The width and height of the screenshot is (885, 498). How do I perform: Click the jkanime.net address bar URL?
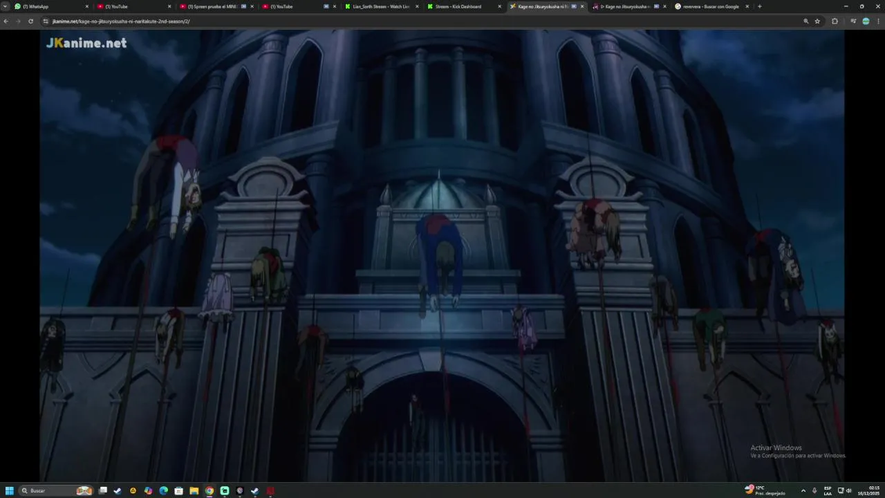click(121, 21)
